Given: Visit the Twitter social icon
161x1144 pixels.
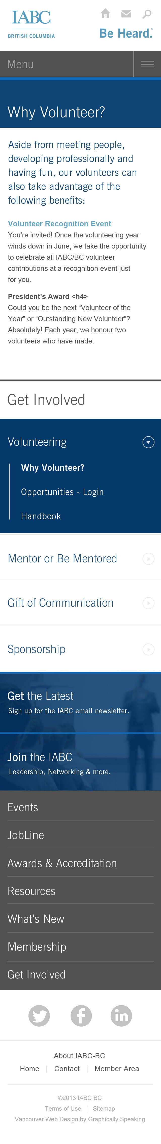Looking at the screenshot, I should [39, 1015].
